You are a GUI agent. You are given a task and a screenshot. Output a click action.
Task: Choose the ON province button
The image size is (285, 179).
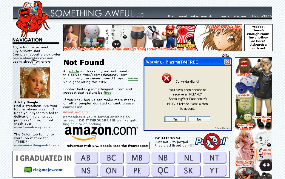click(111, 171)
